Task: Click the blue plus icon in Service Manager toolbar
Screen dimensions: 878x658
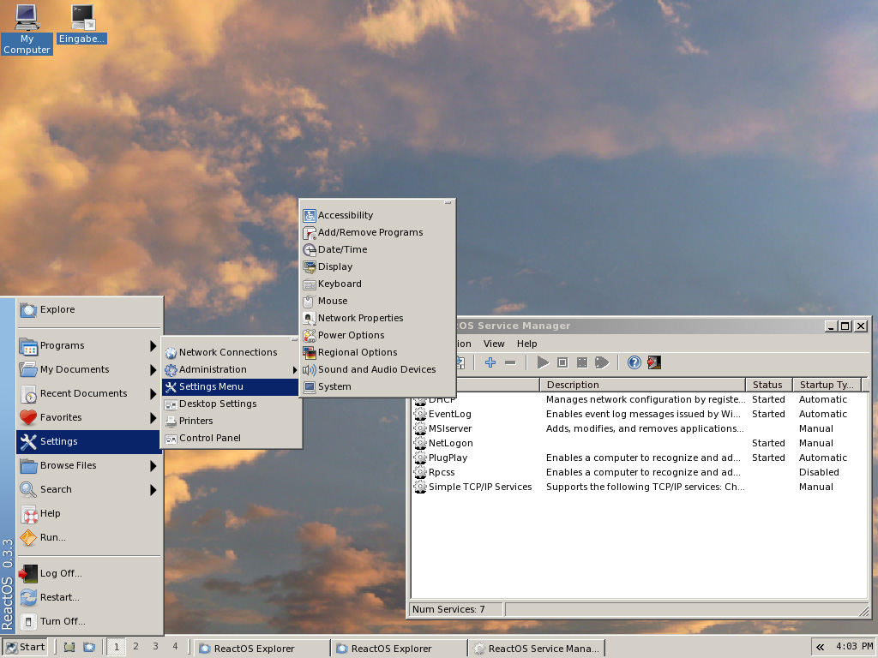Action: 490,362
